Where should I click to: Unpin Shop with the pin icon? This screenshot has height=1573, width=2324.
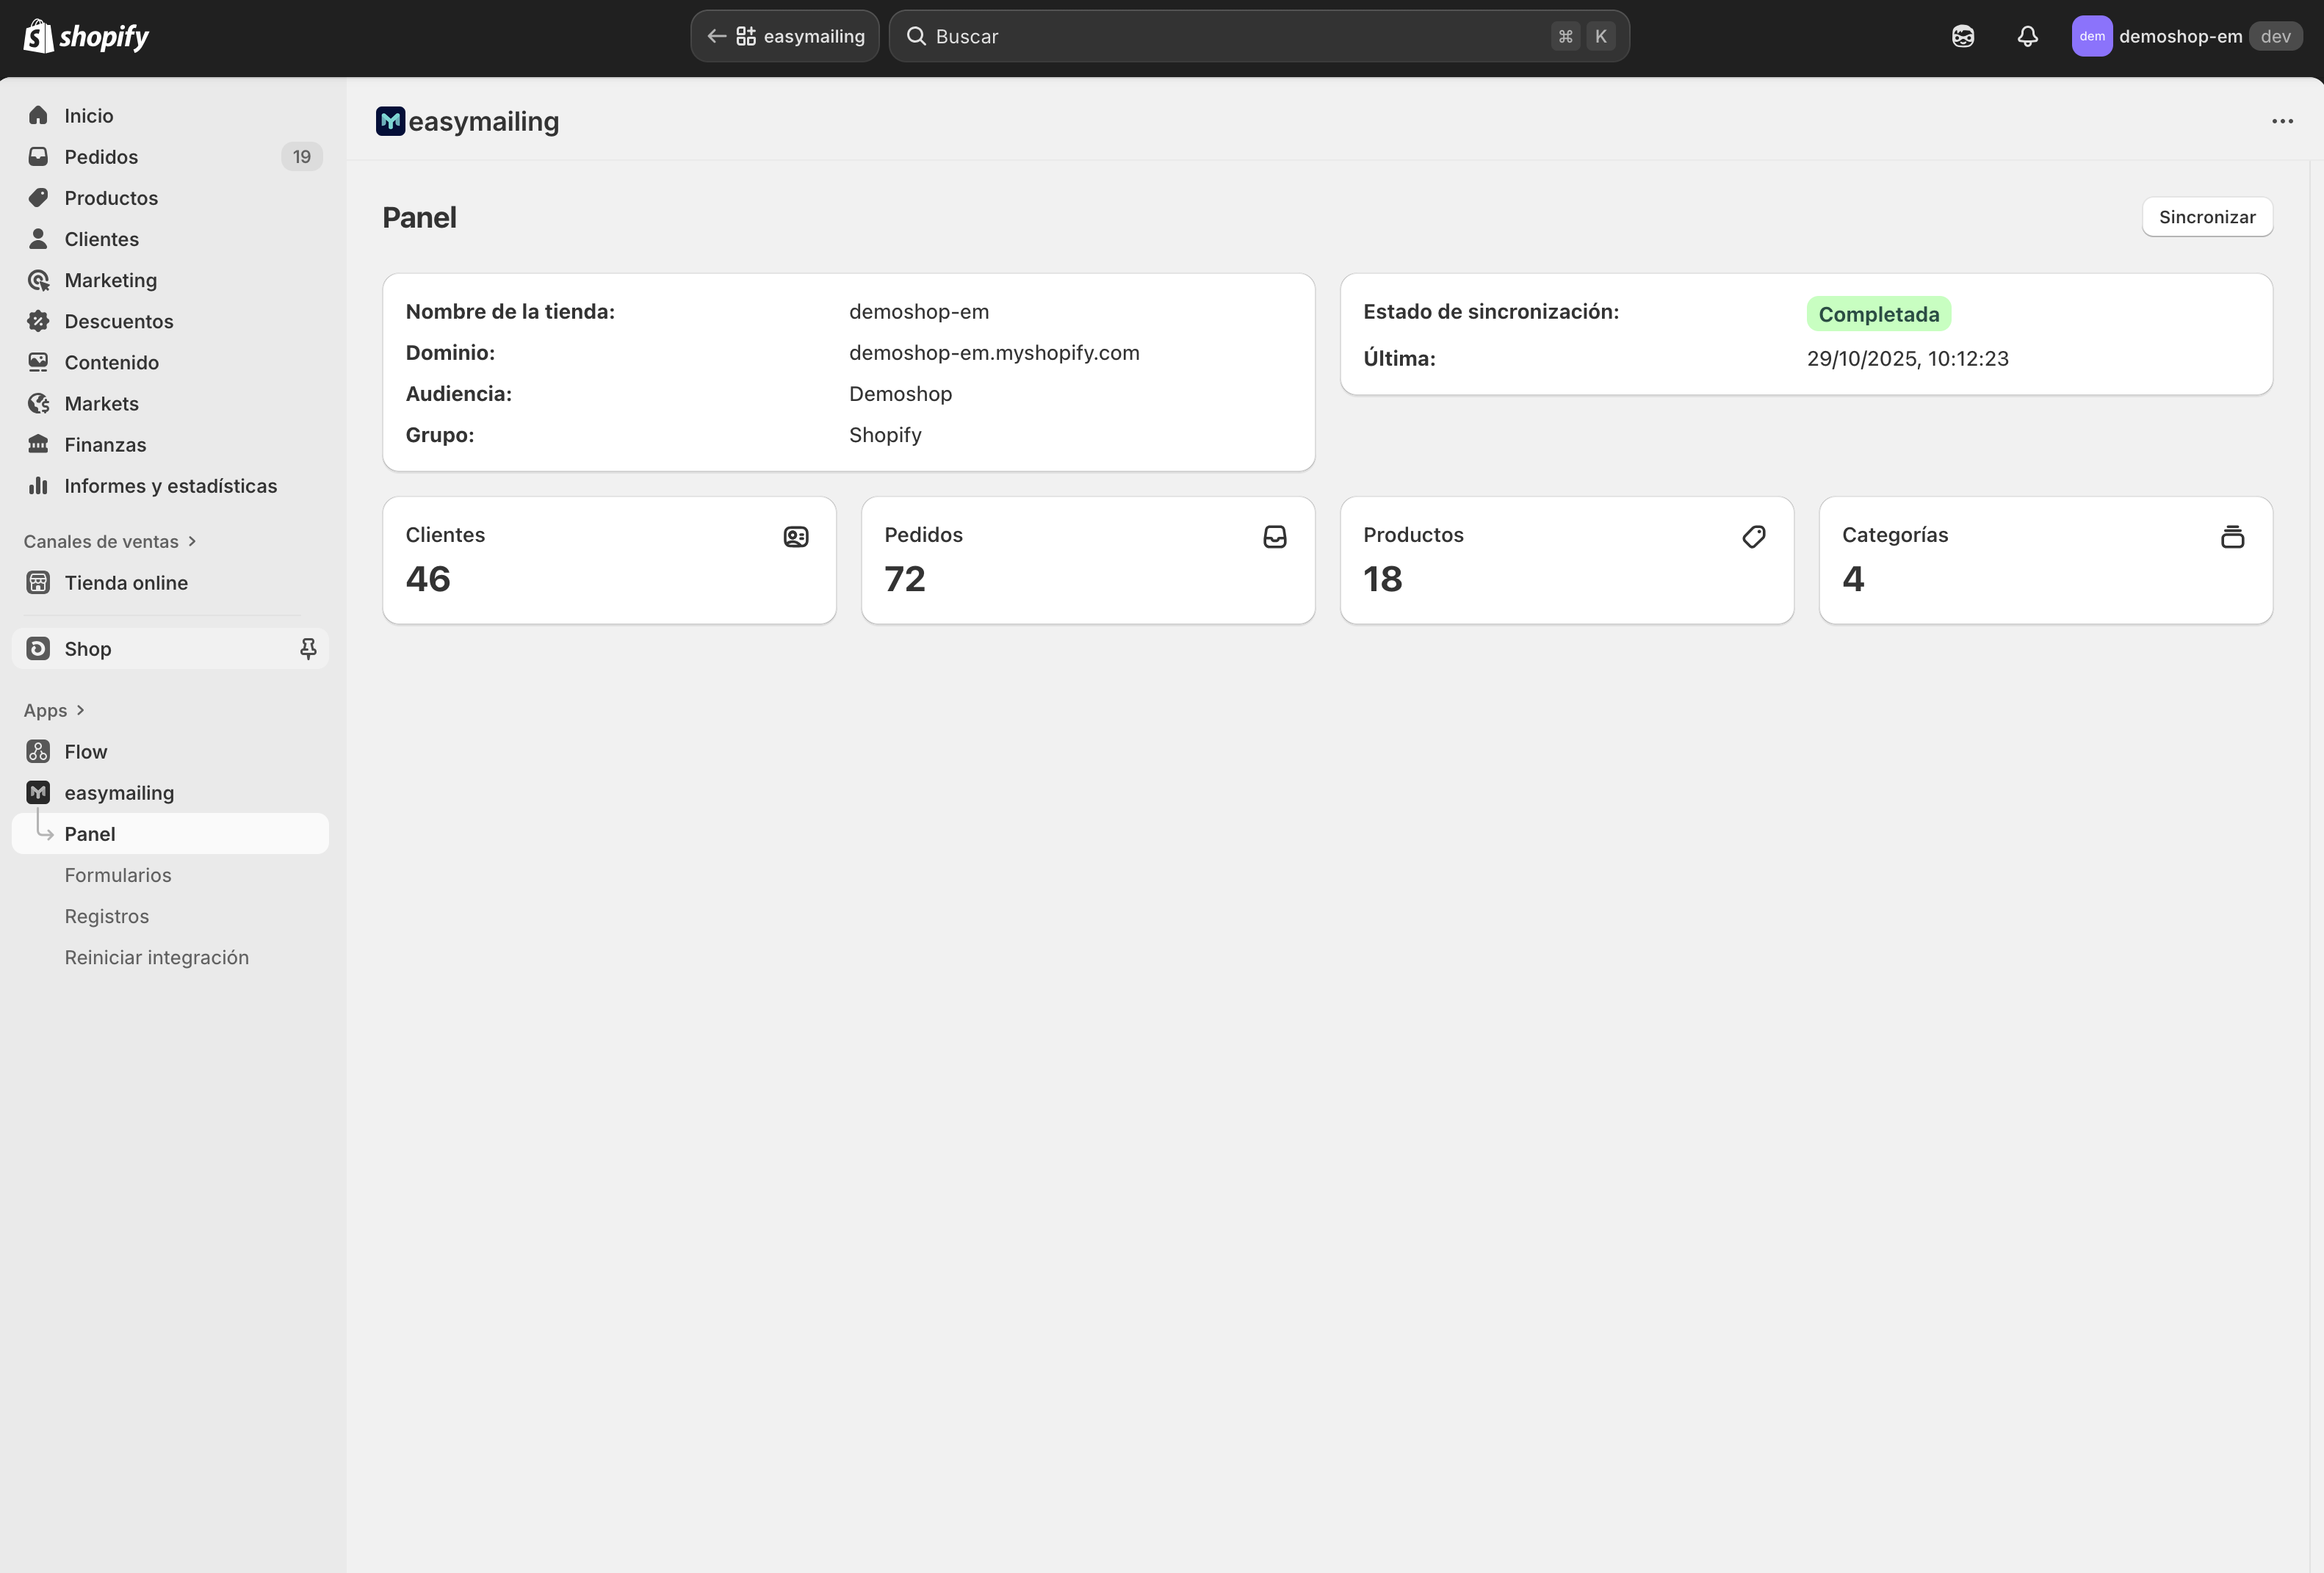pyautogui.click(x=308, y=649)
